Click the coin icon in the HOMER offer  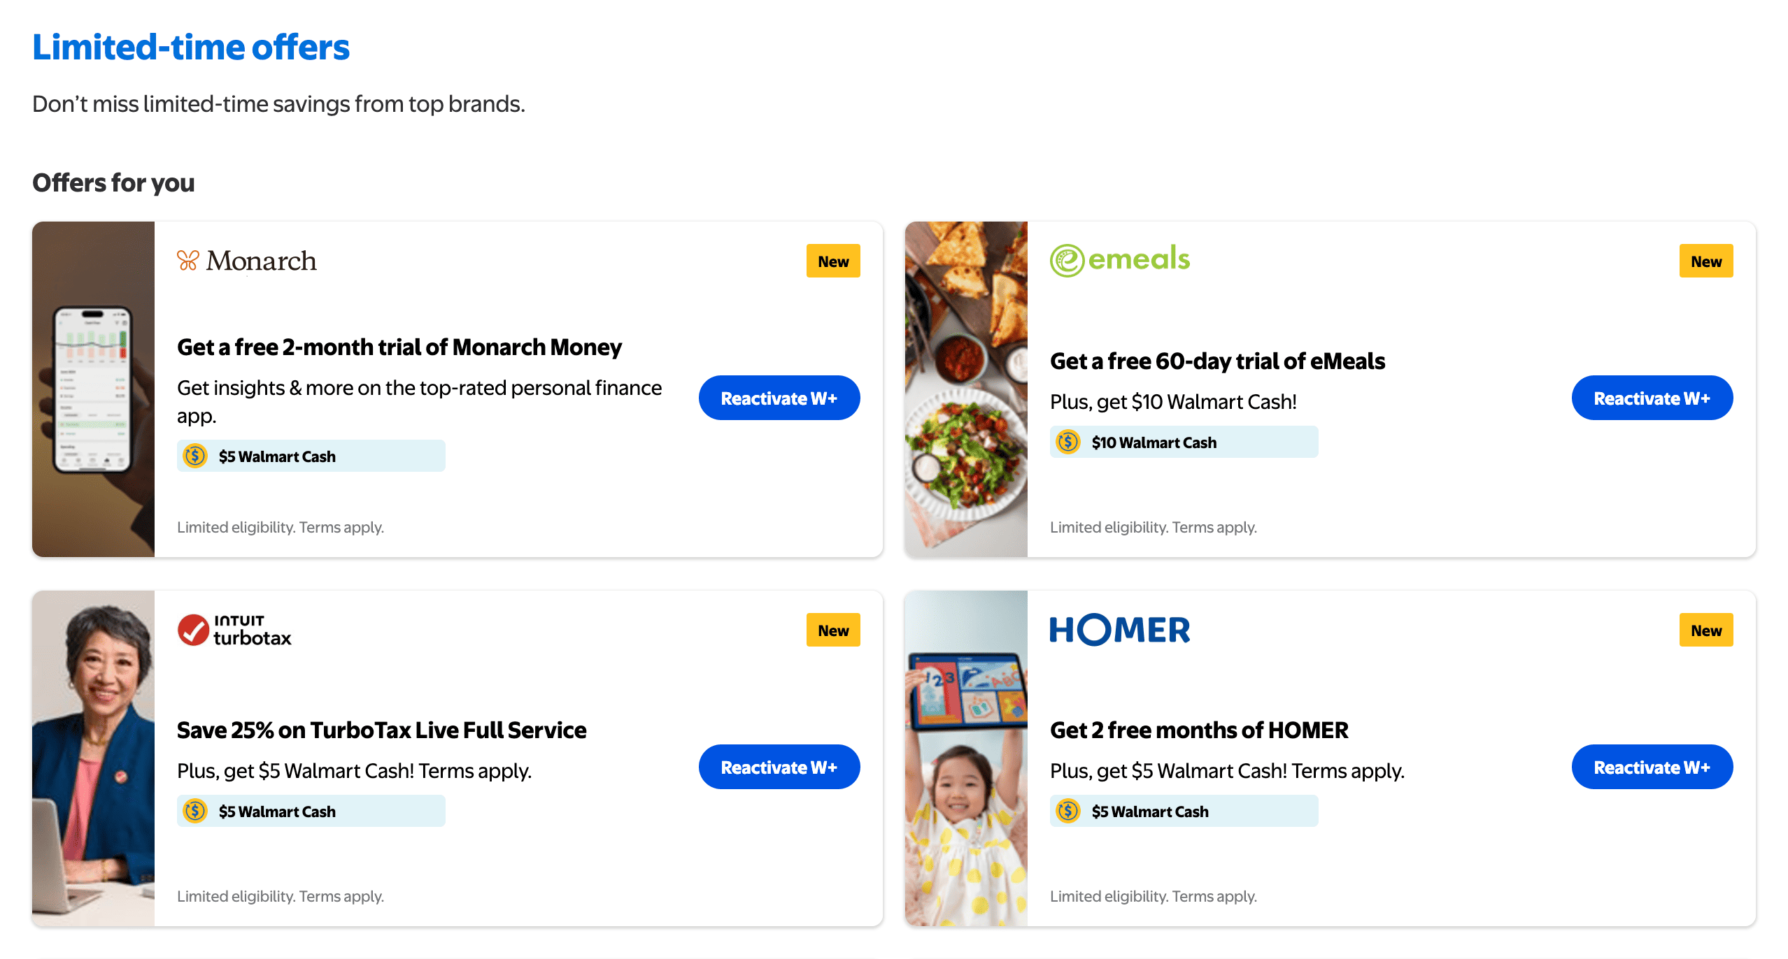[x=1068, y=812]
